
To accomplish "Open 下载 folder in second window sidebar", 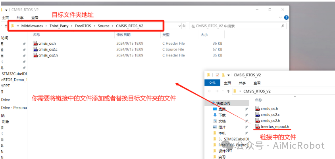I will click(x=222, y=115).
